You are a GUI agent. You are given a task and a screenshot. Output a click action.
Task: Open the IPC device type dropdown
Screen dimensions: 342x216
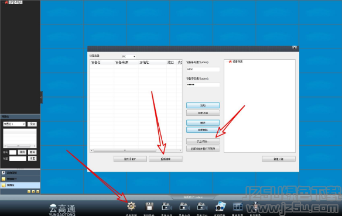click(129, 56)
